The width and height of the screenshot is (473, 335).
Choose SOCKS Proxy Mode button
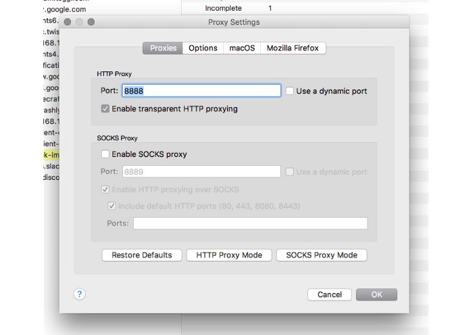pos(322,255)
